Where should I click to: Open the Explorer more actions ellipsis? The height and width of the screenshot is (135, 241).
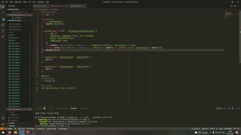(30, 6)
